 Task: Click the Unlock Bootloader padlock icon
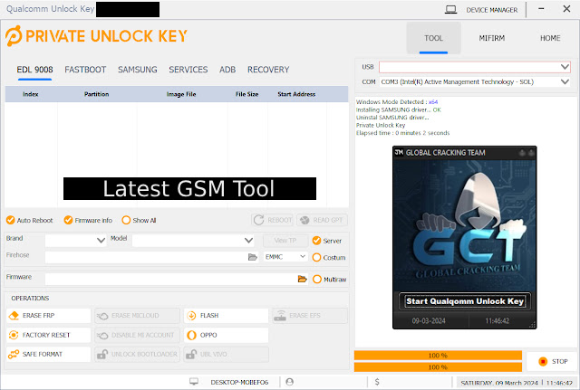(x=102, y=354)
